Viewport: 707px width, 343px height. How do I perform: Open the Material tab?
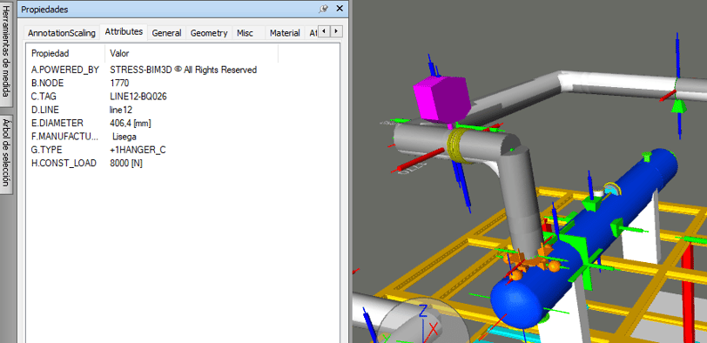coord(285,33)
